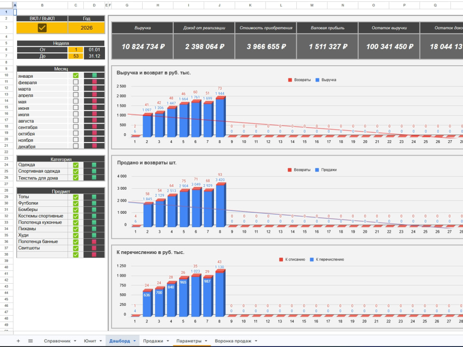The image size is (463, 347).
Task: Click the Костюмы спортивные item label
Action: [40, 216]
